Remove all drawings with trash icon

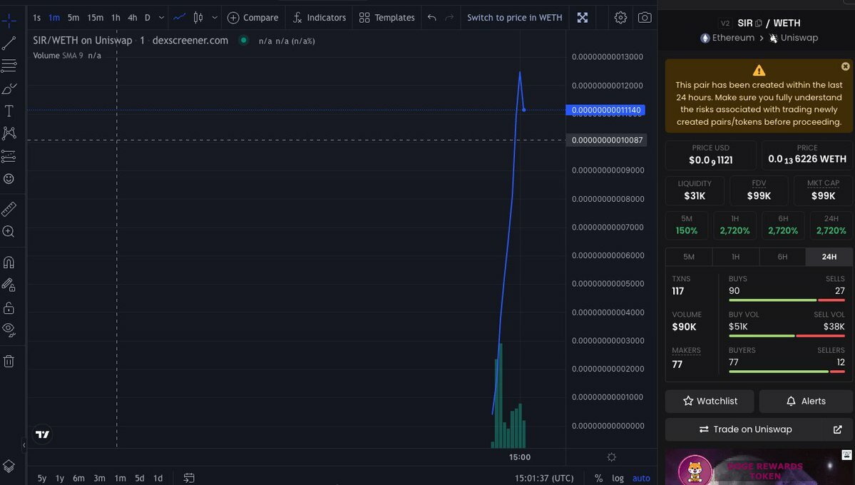click(9, 361)
